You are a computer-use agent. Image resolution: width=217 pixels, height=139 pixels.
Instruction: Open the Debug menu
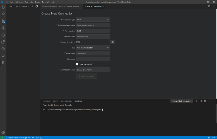point(37,2)
